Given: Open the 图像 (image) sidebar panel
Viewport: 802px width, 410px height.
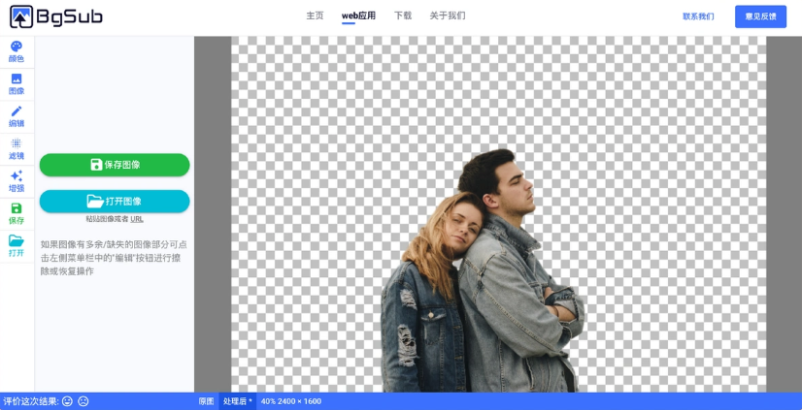Looking at the screenshot, I should tap(17, 84).
